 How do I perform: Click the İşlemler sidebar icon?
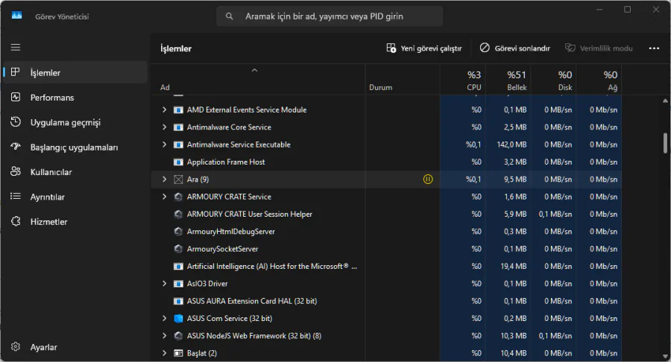pos(16,72)
